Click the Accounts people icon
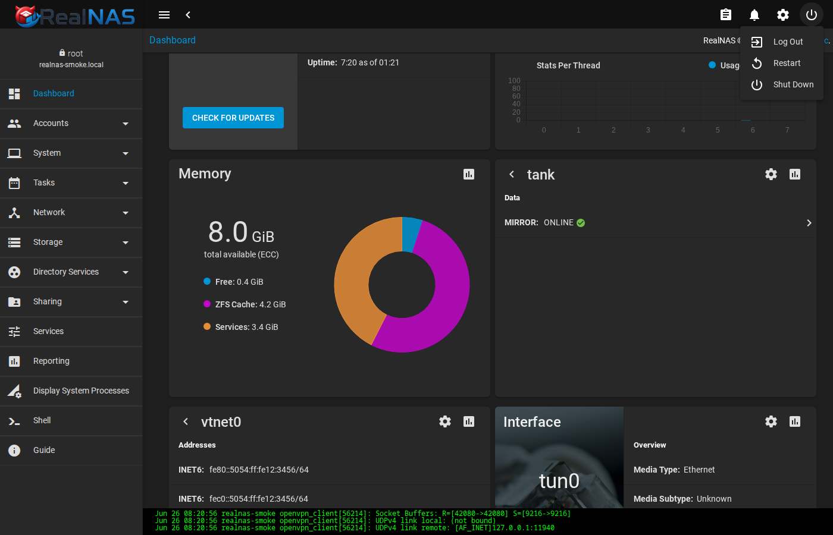The height and width of the screenshot is (535, 833). point(14,123)
